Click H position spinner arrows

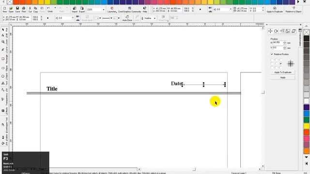click(x=284, y=43)
